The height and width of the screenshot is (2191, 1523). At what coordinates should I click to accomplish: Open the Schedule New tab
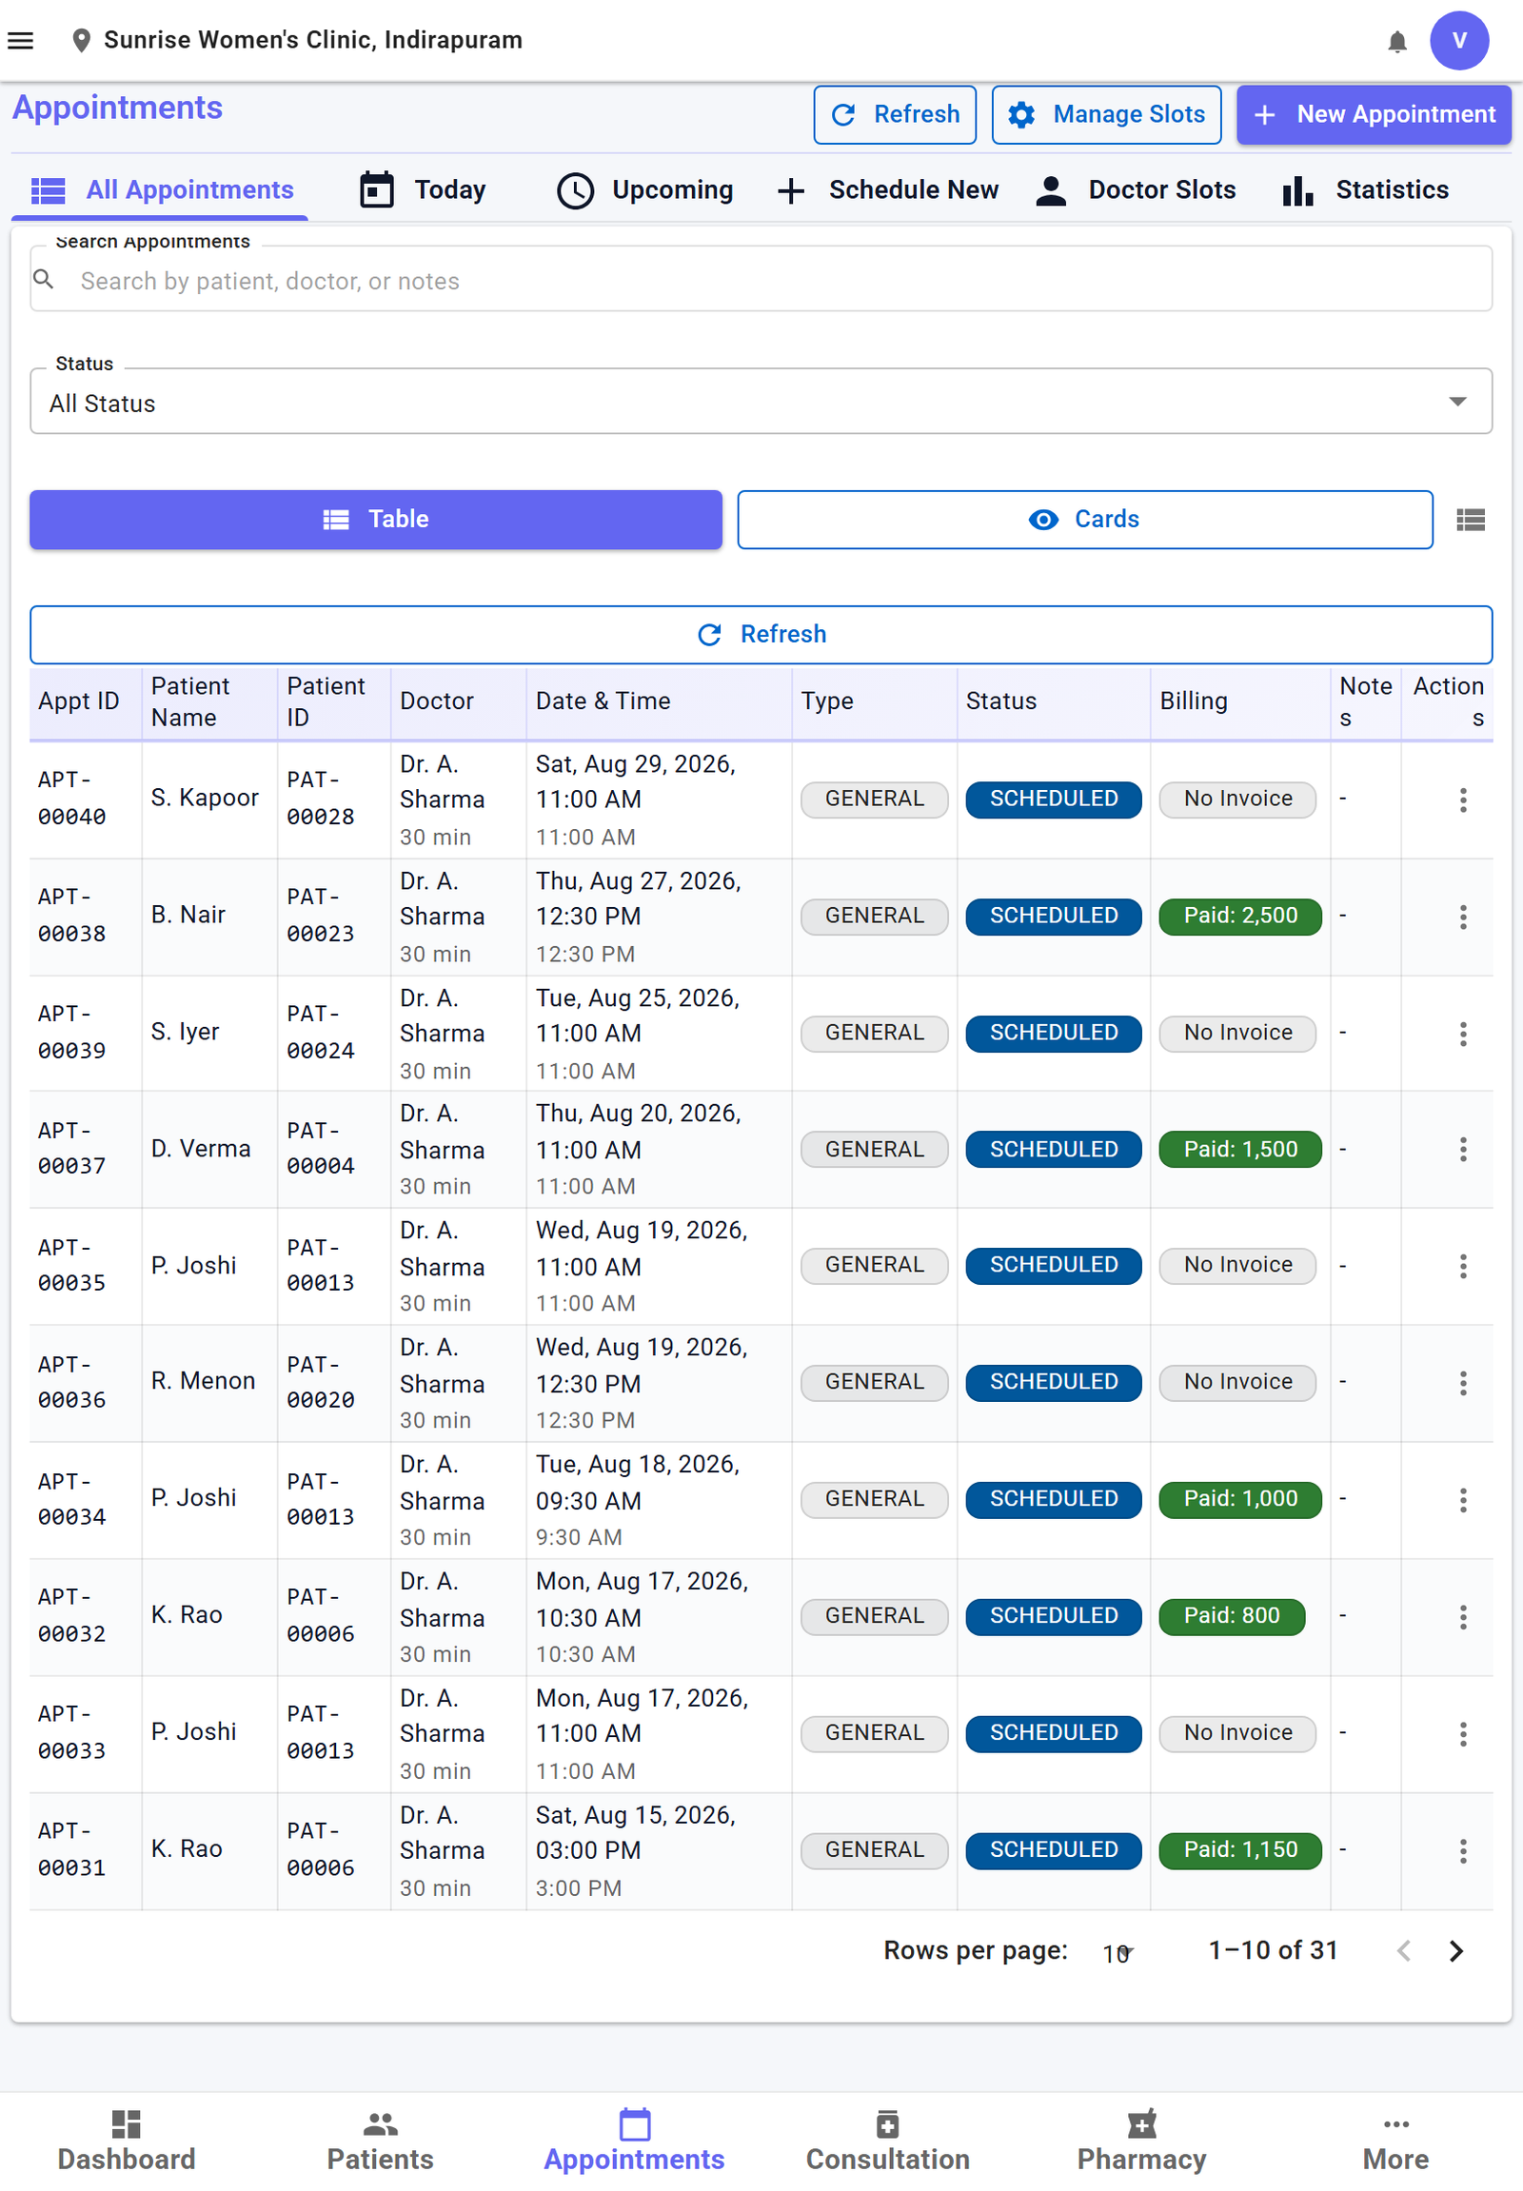(887, 190)
